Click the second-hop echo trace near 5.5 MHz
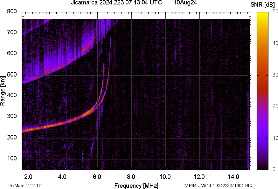Viewport: 278px width, 189px height. pyautogui.click(x=88, y=46)
